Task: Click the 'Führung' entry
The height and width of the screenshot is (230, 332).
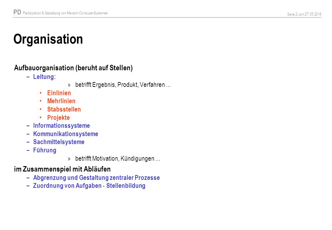Action: [45, 150]
